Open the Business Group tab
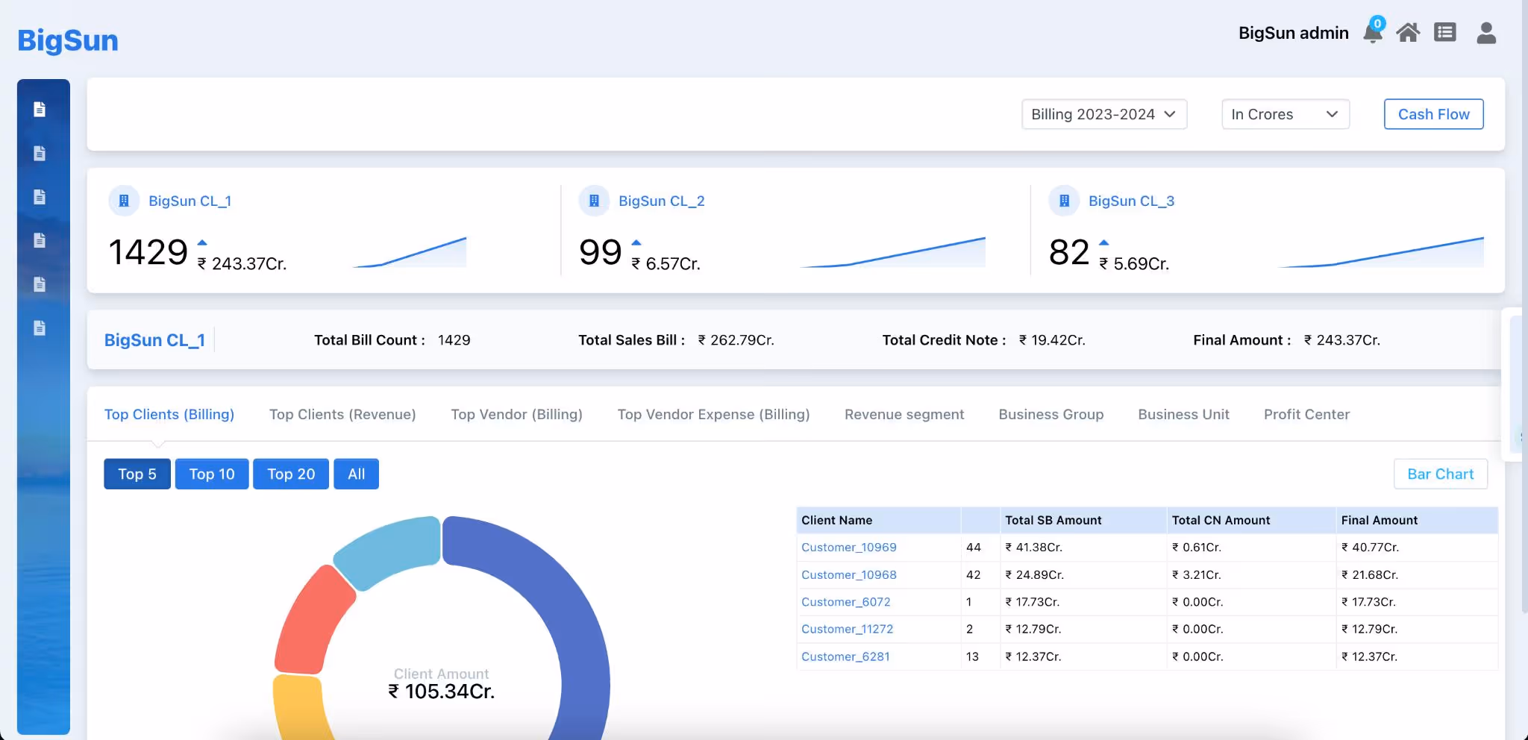This screenshot has height=740, width=1528. (x=1050, y=414)
